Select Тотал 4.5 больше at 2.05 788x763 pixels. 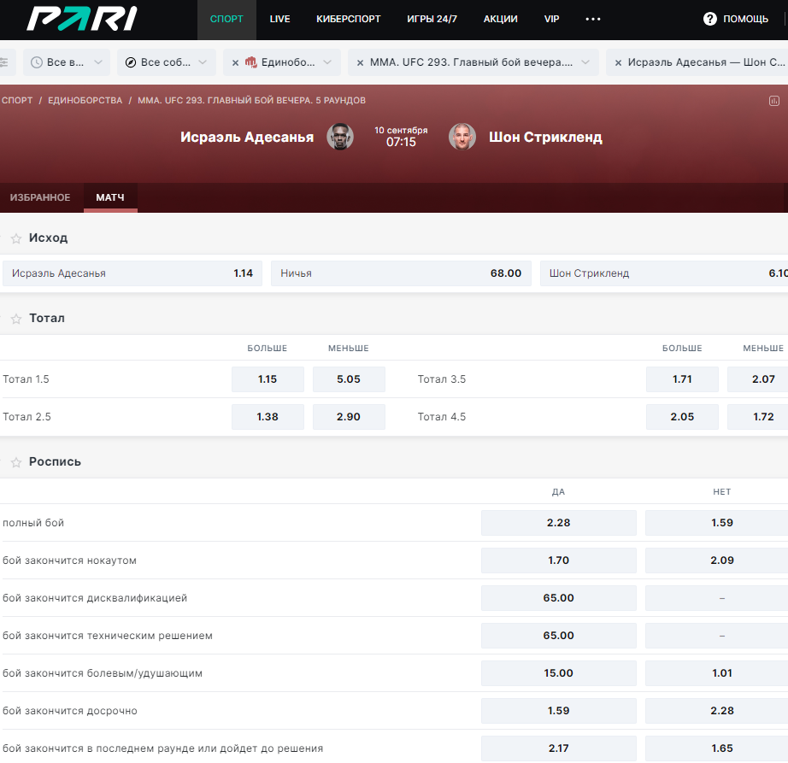click(682, 417)
